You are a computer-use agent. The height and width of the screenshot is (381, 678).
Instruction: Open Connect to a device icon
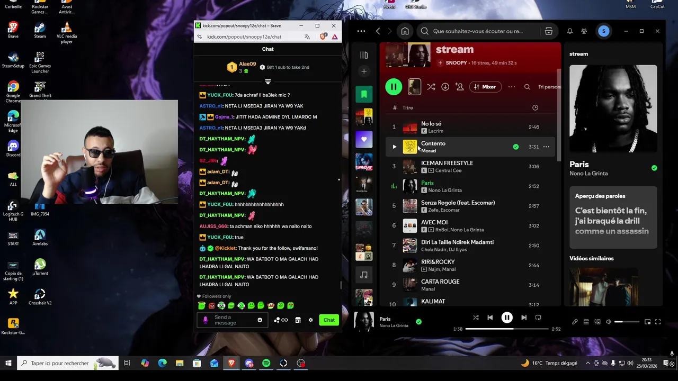597,322
